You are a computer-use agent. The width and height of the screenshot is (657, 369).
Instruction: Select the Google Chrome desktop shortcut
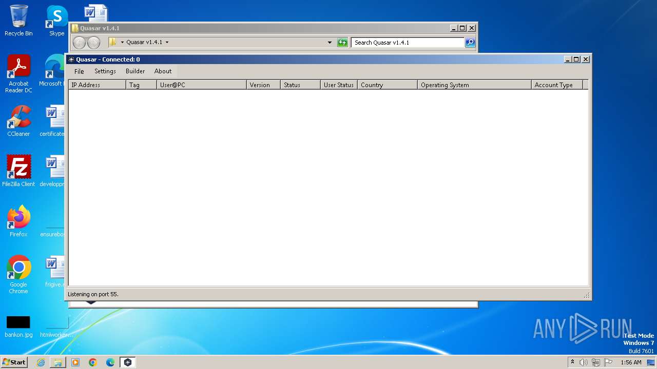18,275
